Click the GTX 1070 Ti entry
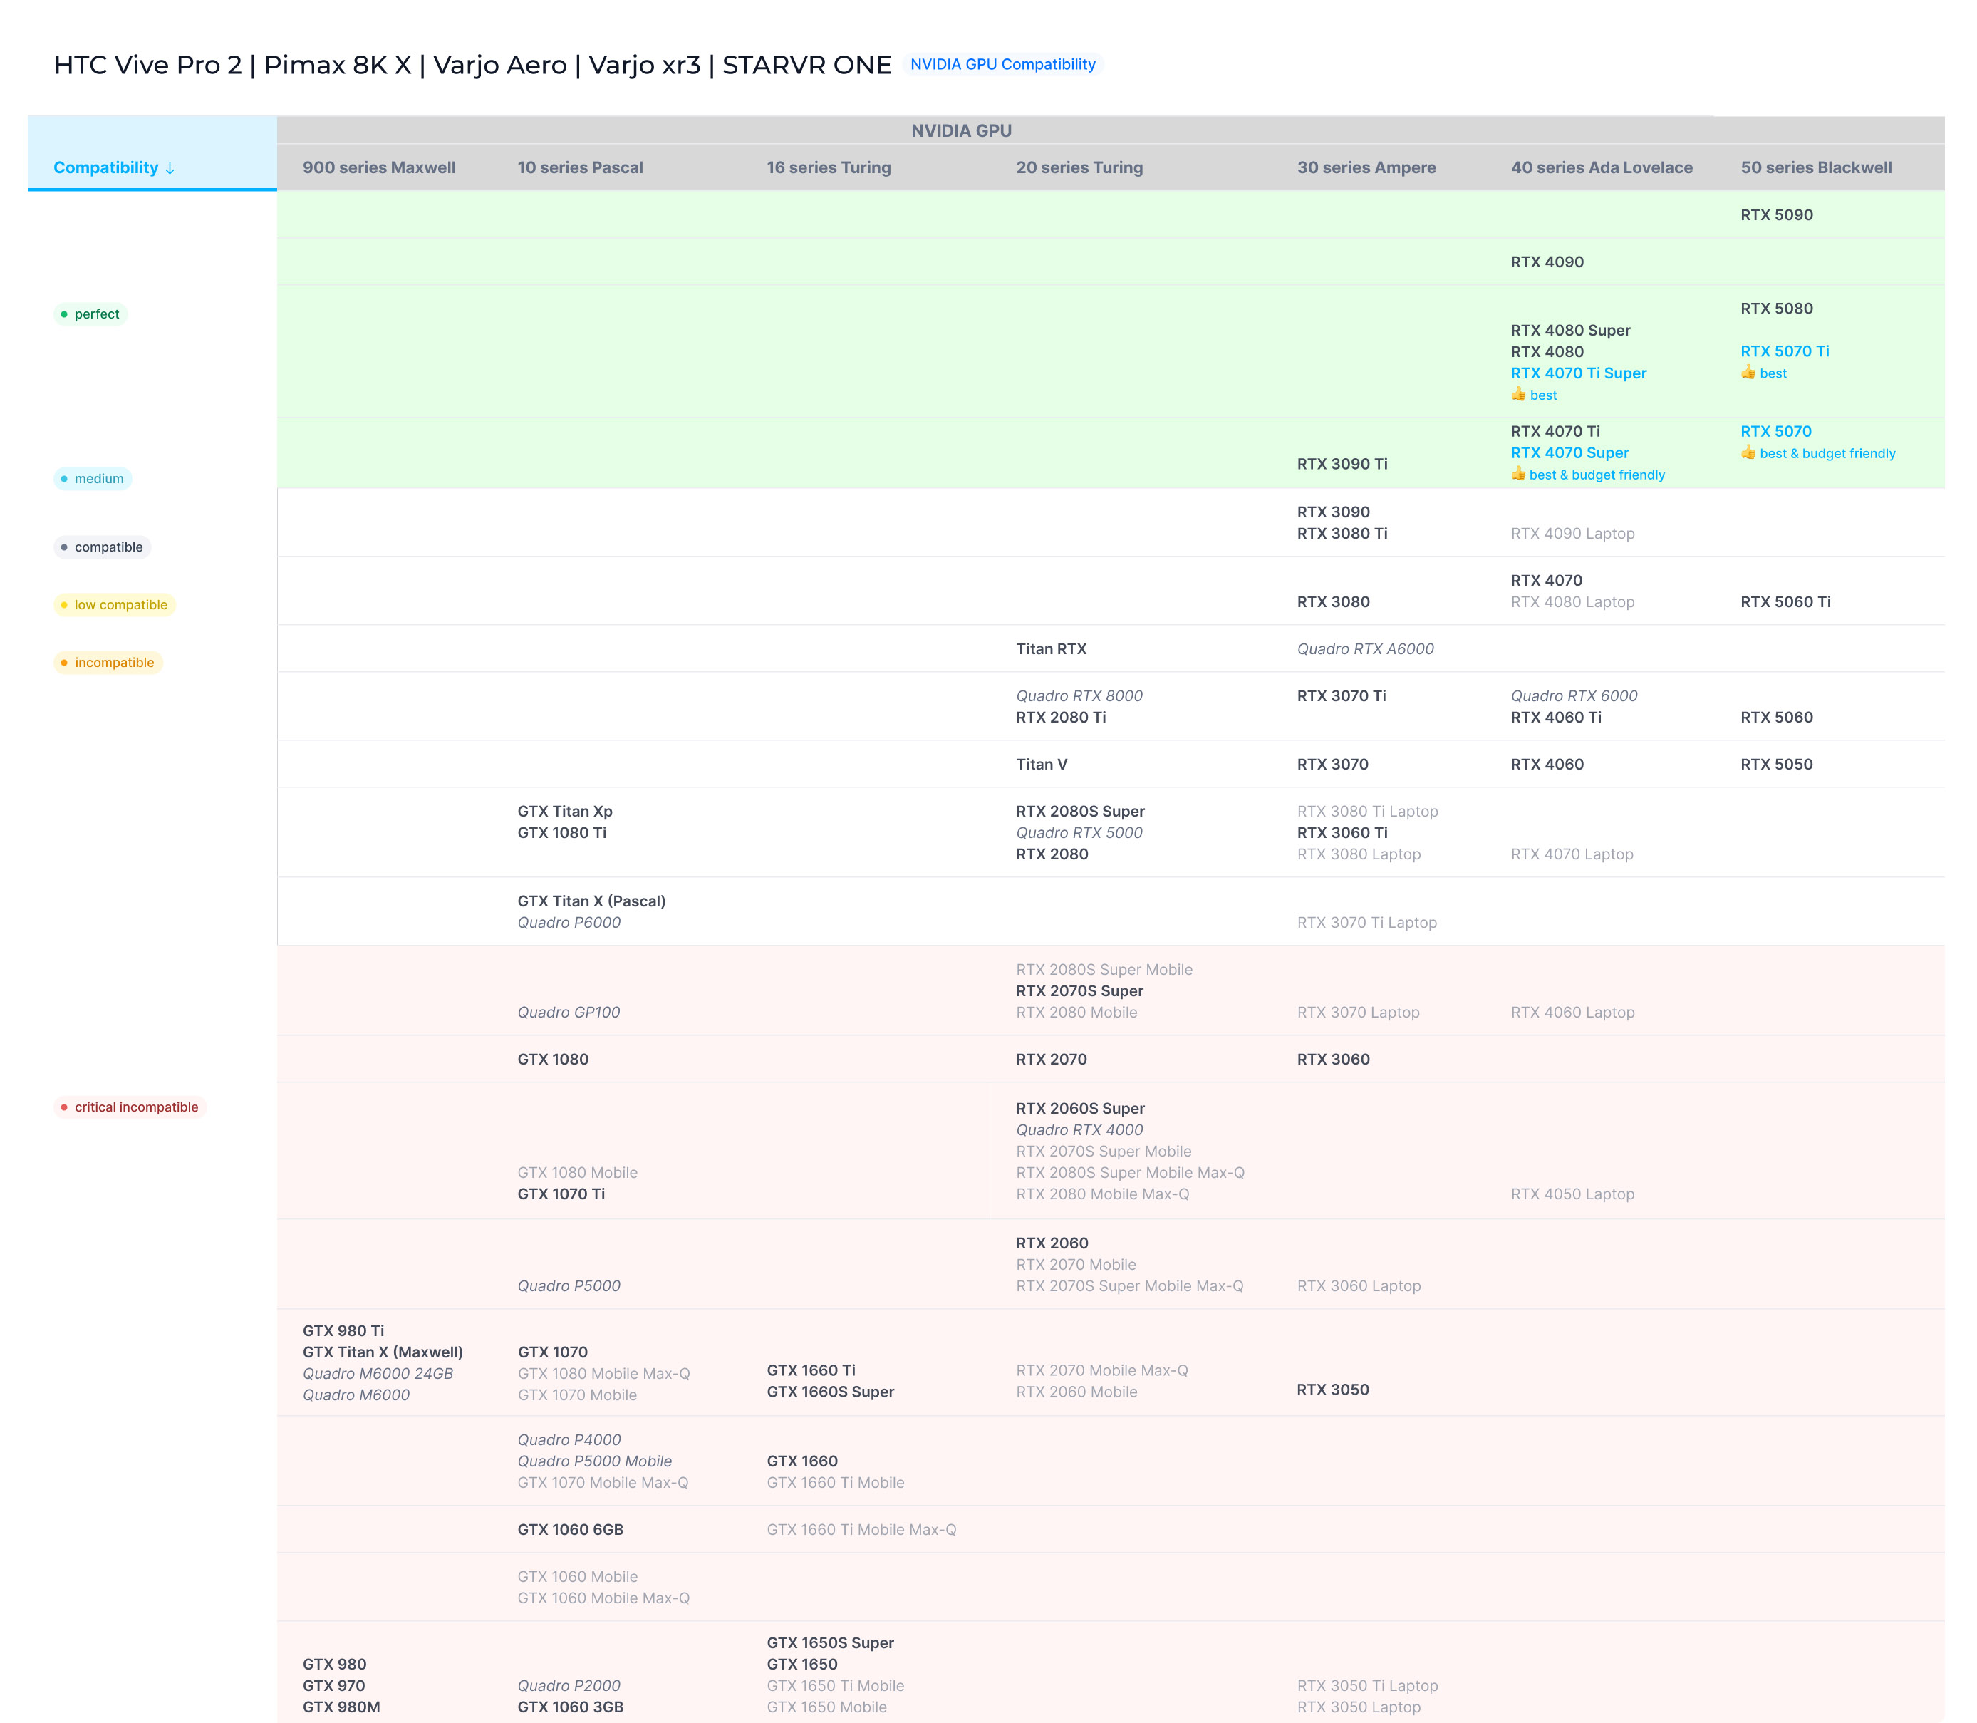 561,1194
